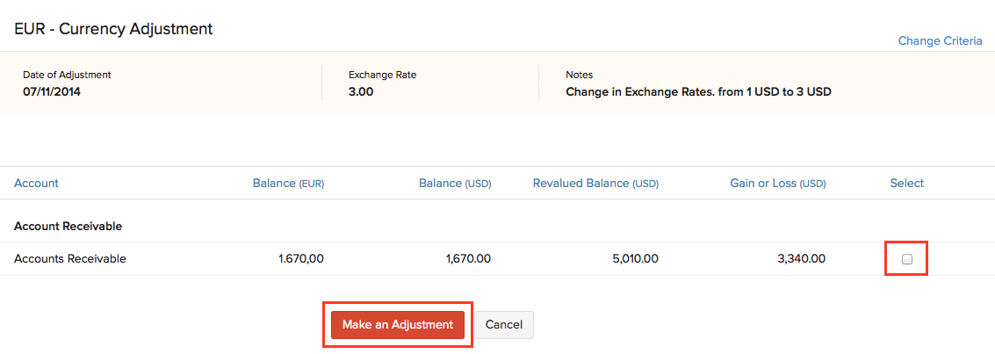The height and width of the screenshot is (354, 995).
Task: Click the Balance (USD) column header
Action: (x=455, y=184)
